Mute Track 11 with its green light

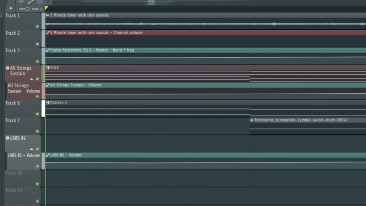coord(37,201)
